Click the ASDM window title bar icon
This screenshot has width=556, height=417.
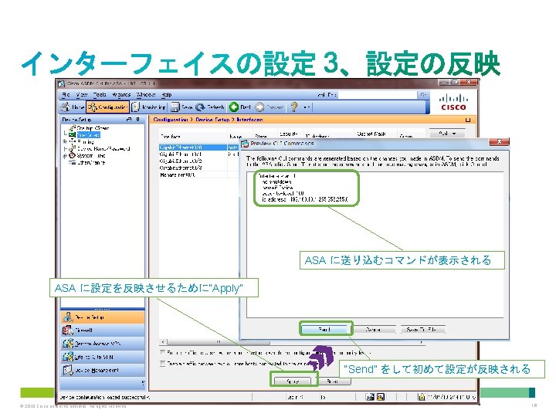pos(61,83)
